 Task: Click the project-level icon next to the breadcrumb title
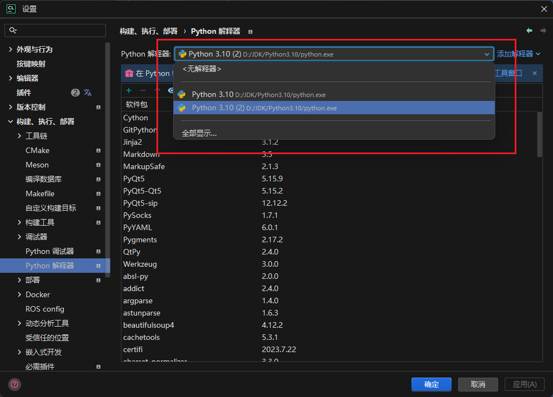[x=250, y=32]
